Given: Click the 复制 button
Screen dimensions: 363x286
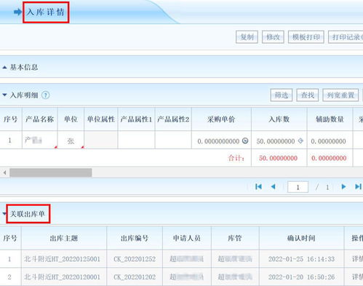Looking at the screenshot, I should click(247, 37).
